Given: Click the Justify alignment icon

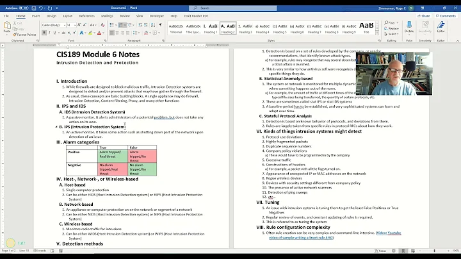Looking at the screenshot, I should (x=127, y=33).
